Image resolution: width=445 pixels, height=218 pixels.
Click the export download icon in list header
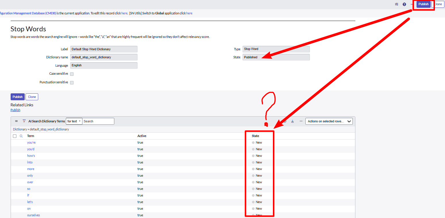click(292, 121)
